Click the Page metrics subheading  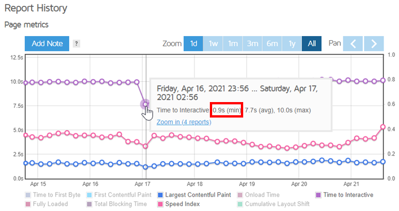pyautogui.click(x=26, y=25)
